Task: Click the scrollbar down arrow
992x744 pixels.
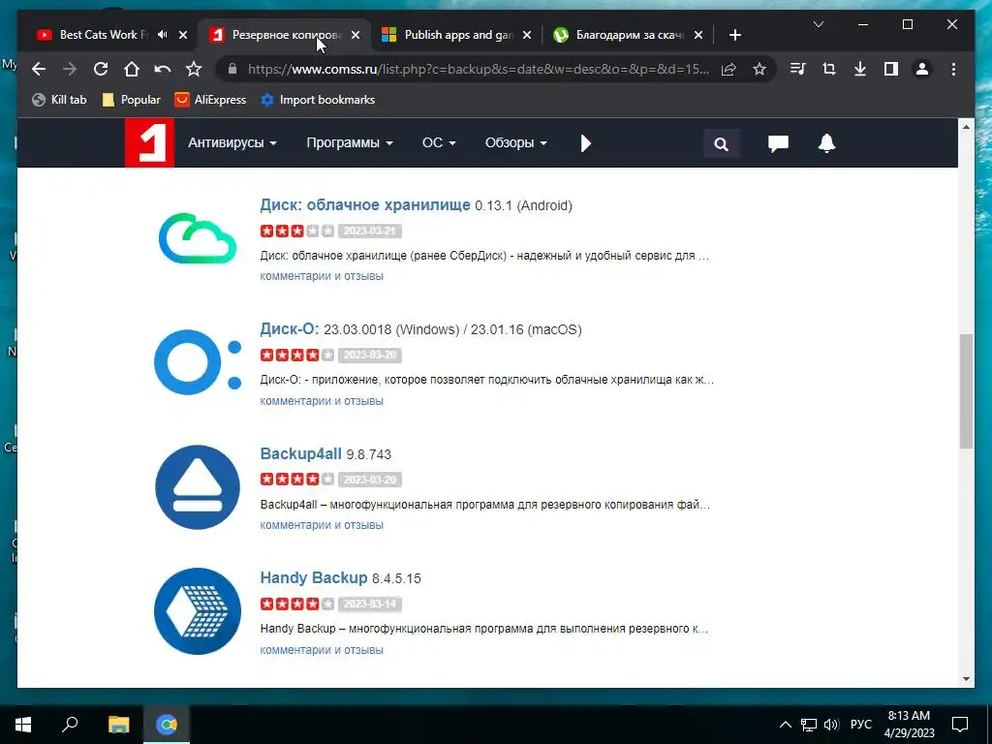Action: coord(966,679)
